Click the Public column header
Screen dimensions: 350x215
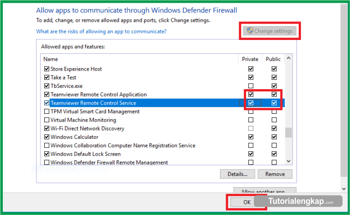tap(273, 59)
